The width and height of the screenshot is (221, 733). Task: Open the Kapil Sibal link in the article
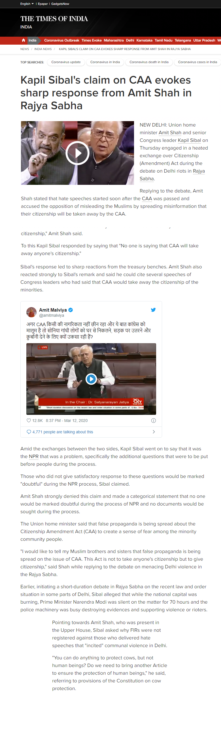tap(189, 140)
